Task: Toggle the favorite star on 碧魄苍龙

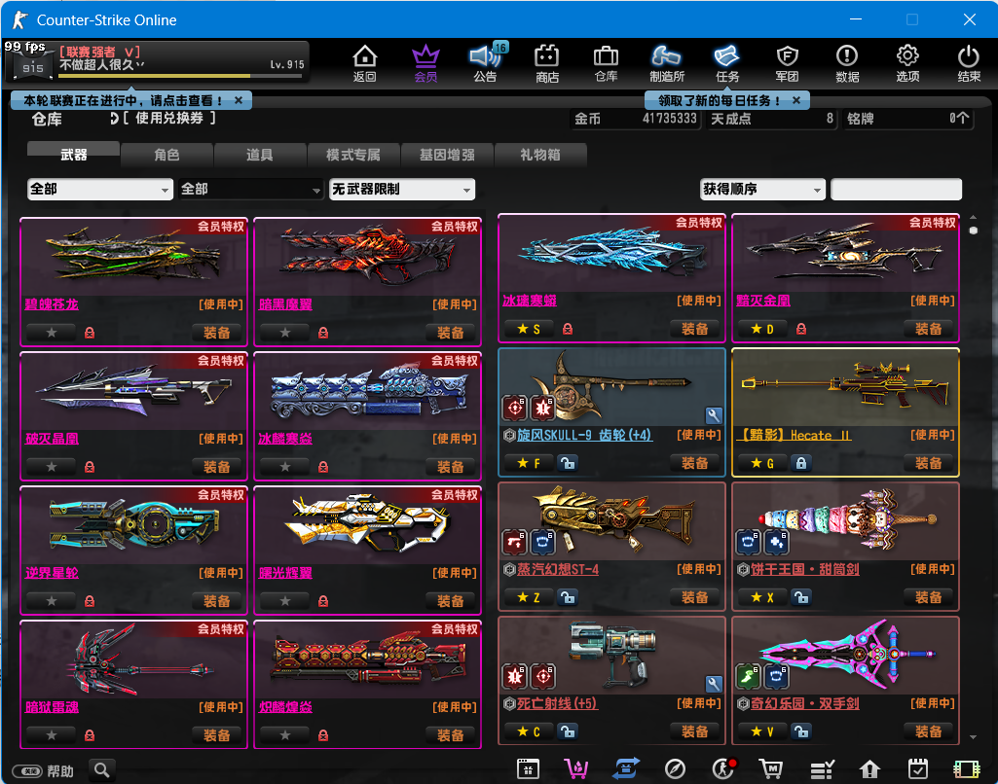Action: tap(52, 332)
